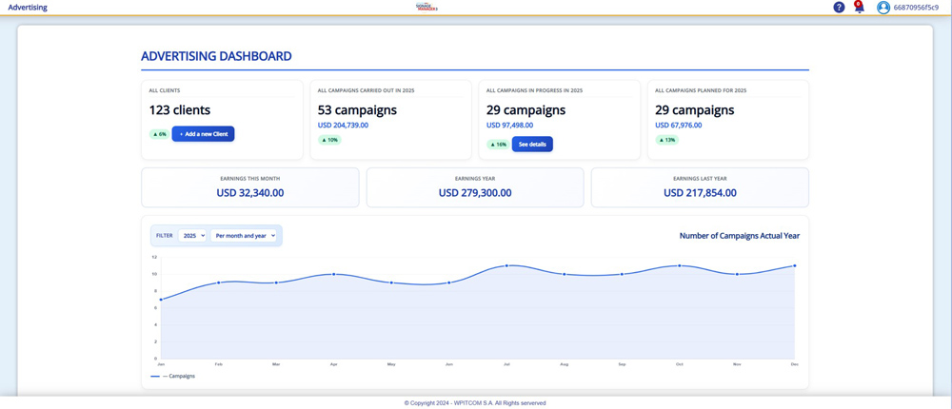The image size is (952, 409).
Task: Click the 13% growth badge for planned campaigns
Action: click(x=666, y=140)
